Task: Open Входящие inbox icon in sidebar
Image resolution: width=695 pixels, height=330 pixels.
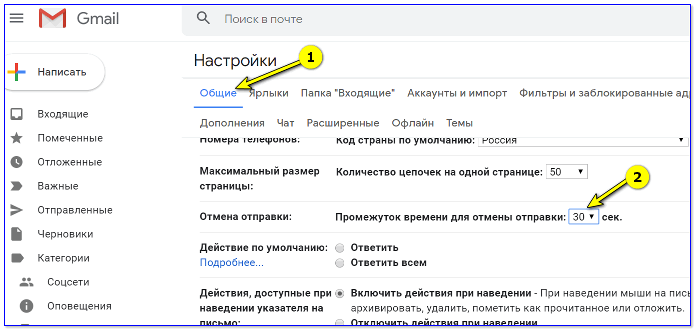Action: coord(17,114)
